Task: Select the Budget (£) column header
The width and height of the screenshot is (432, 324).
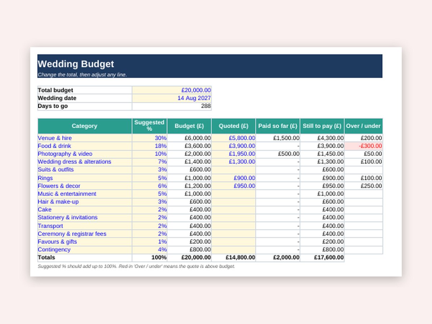Action: [x=189, y=126]
